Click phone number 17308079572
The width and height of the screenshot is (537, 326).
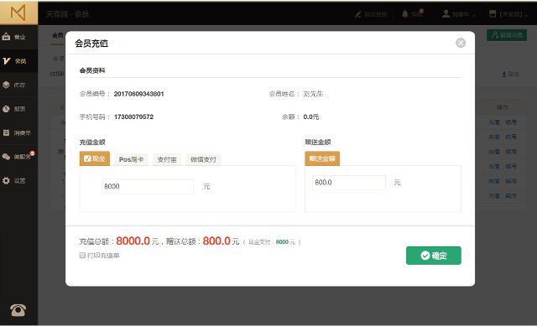click(x=133, y=116)
